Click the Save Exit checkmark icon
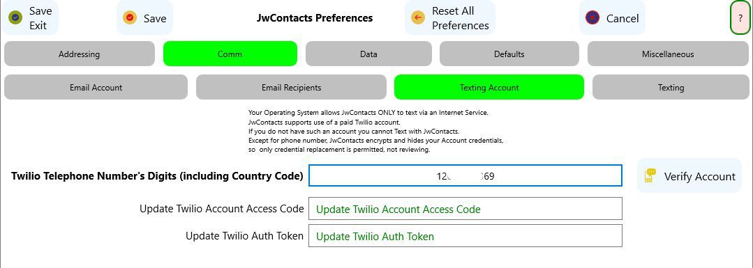The height and width of the screenshot is (268, 753). [x=15, y=17]
